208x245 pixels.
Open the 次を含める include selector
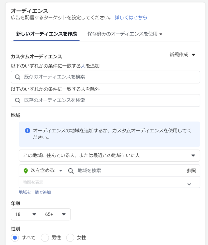pos(46,171)
